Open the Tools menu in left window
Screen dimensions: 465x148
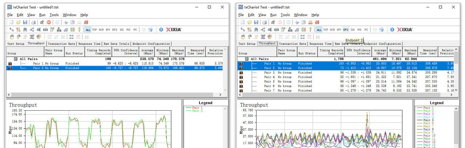click(x=54, y=15)
